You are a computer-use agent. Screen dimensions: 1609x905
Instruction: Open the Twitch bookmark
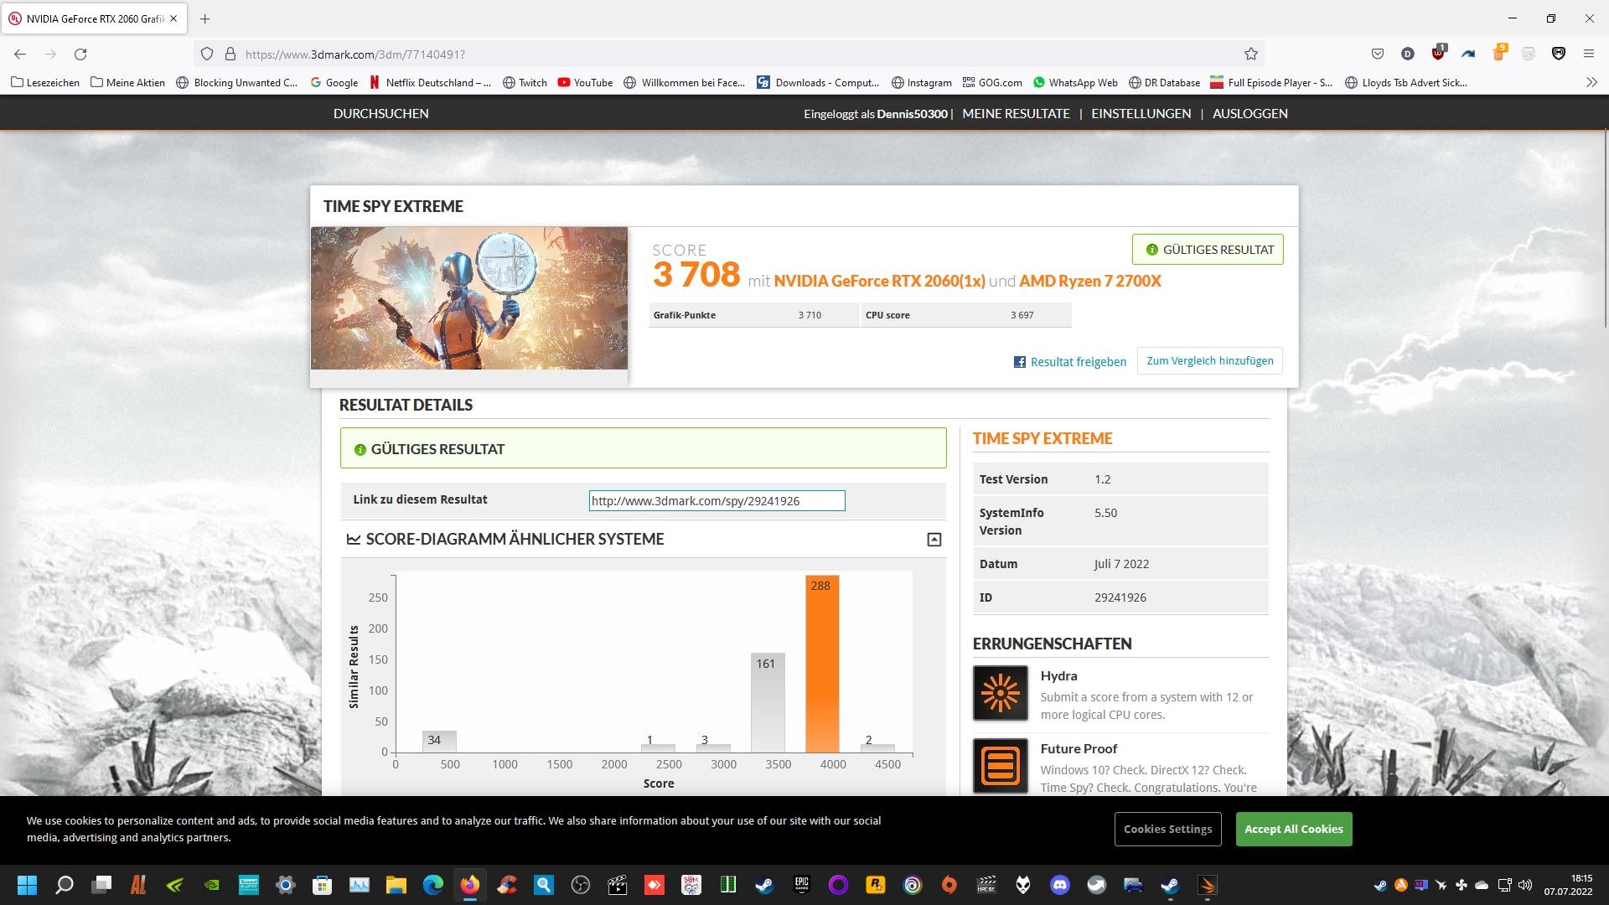(x=525, y=82)
